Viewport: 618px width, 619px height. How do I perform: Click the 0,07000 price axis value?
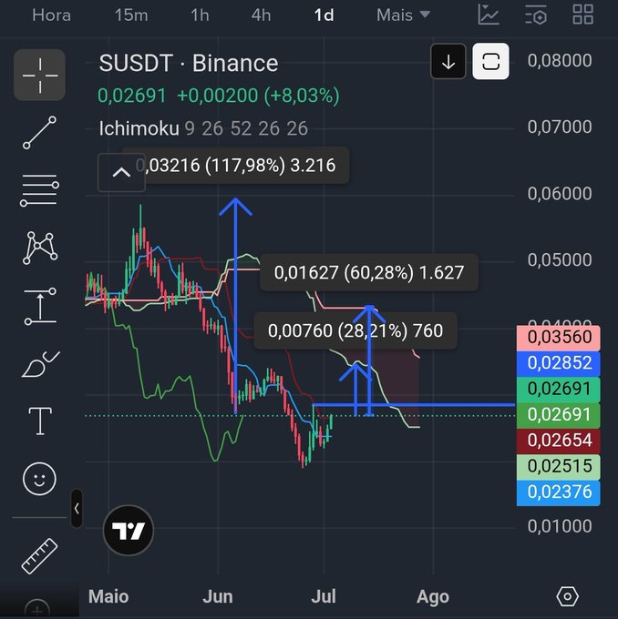560,127
